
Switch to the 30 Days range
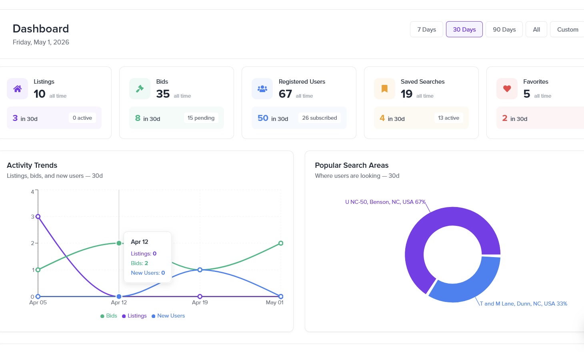click(464, 29)
